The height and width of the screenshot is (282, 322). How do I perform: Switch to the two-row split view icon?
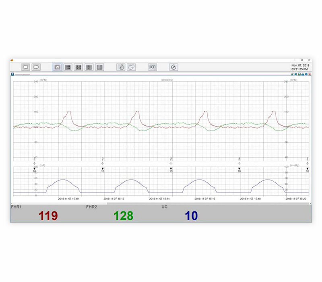pyautogui.click(x=68, y=67)
